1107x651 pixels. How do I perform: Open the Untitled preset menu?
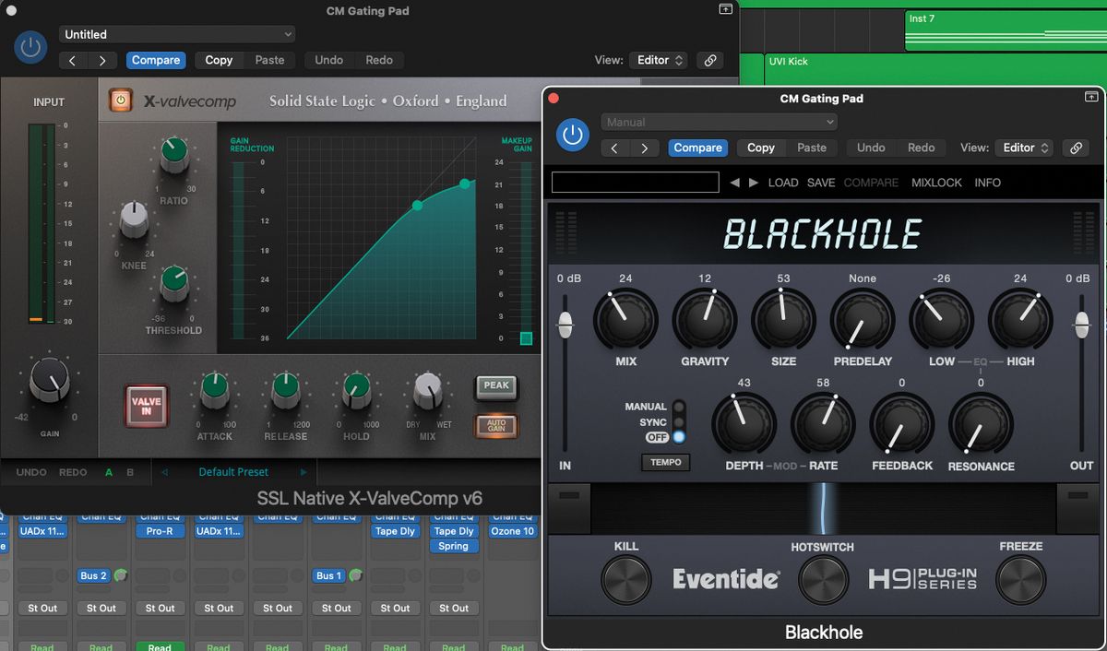click(x=176, y=33)
